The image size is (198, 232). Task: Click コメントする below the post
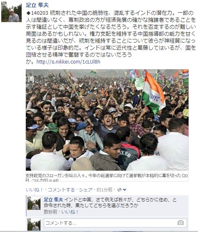coord(61,190)
